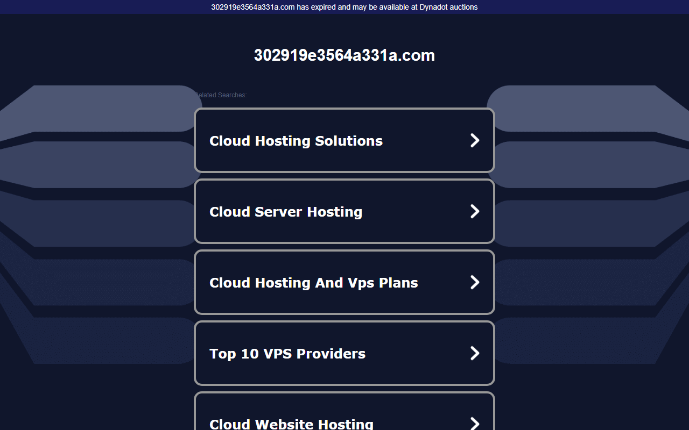
Task: Click the chevron arrow beside Cloud Hosting Solutions
Action: [475, 140]
